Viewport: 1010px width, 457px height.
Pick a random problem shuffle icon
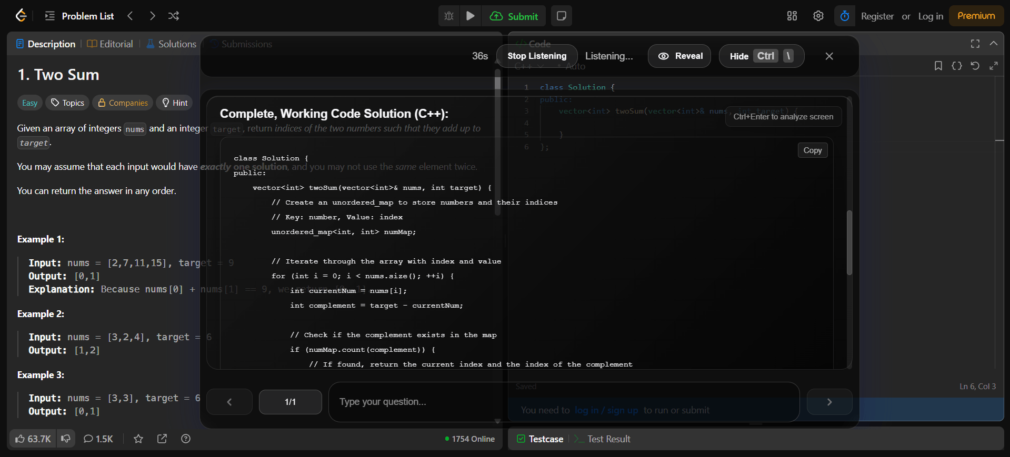tap(174, 16)
